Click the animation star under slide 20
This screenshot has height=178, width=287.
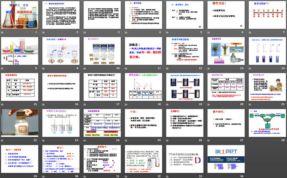[x=208, y=104]
